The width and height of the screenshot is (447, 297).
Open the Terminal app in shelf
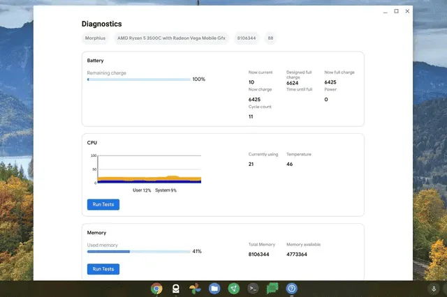[x=254, y=289]
